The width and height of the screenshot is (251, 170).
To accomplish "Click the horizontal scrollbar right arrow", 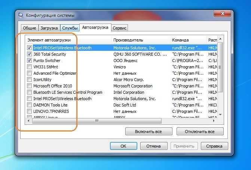I will 214,121.
